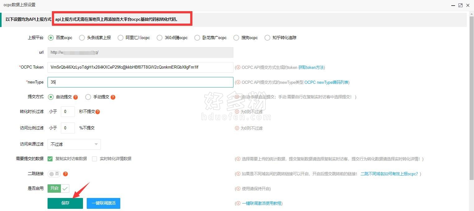Maximize the ocpc数据上报设置 dialog

point(460,5)
